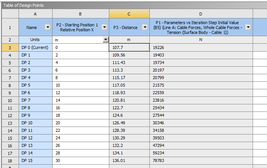
Task: Click the m unit cell under P3 - Distance
Action: click(129, 40)
